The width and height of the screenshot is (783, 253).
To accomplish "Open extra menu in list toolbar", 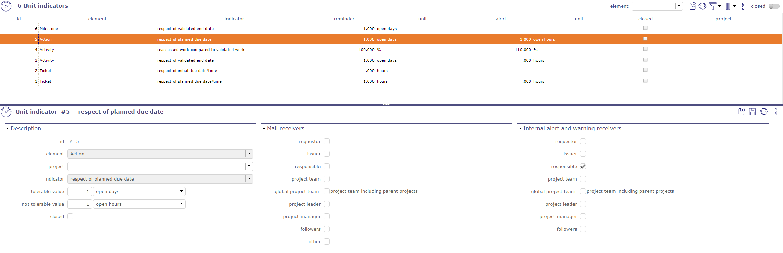I will [x=743, y=6].
